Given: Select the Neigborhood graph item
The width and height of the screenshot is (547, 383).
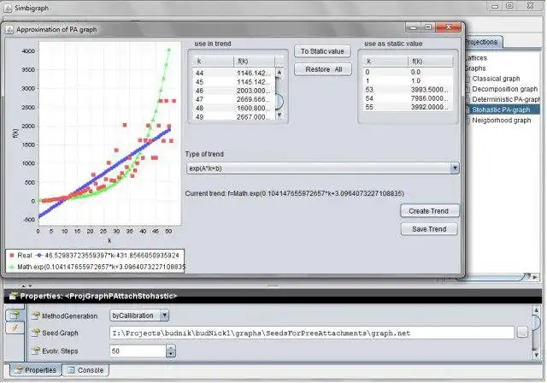Looking at the screenshot, I should 502,121.
